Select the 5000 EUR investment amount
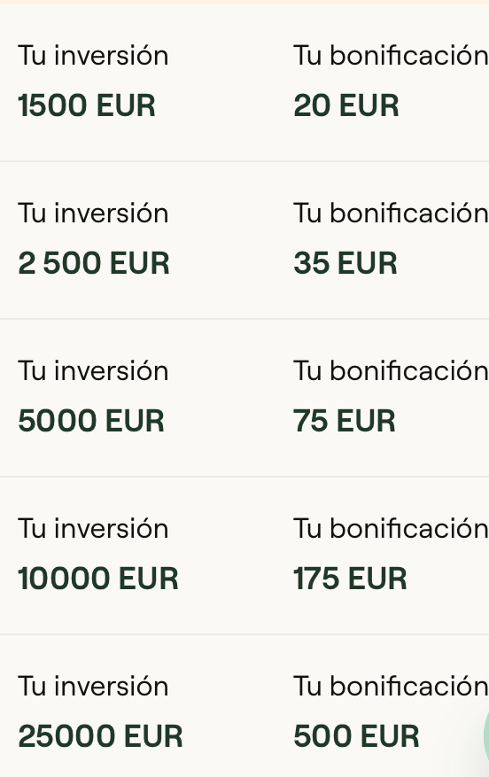This screenshot has height=777, width=489. [x=90, y=421]
